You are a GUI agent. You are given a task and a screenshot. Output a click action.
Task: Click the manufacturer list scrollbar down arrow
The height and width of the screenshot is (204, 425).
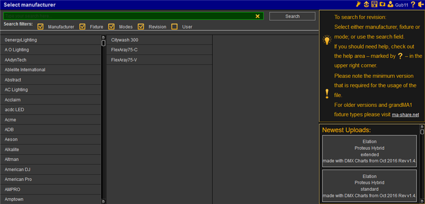103,201
